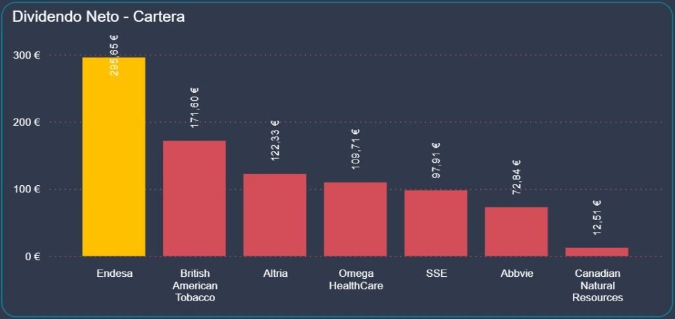Viewport: 675px width, 319px height.
Task: Click the small Canadian Natural Resources bar
Action: pyautogui.click(x=597, y=252)
